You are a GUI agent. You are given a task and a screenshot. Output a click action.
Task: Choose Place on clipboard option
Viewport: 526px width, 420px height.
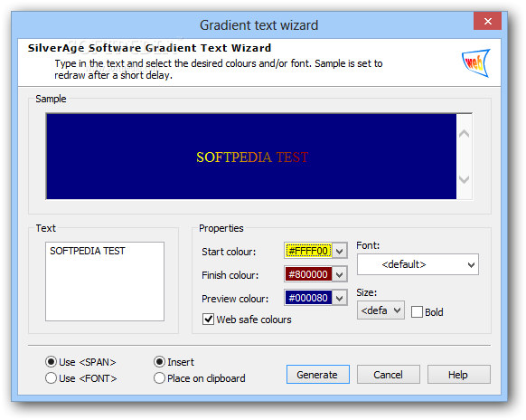(x=159, y=378)
